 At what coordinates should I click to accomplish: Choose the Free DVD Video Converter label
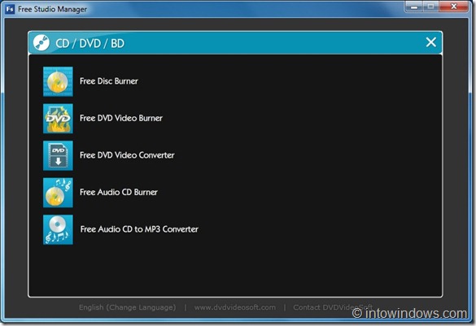[x=127, y=155]
